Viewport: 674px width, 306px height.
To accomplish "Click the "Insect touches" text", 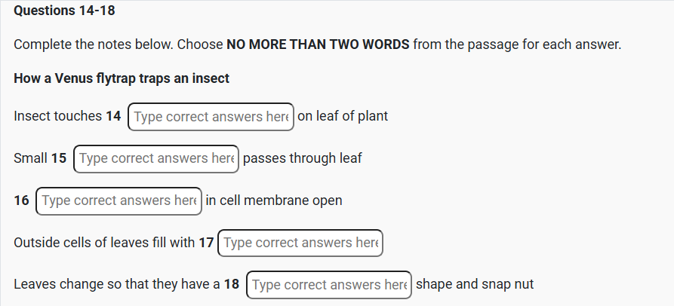I will (57, 117).
